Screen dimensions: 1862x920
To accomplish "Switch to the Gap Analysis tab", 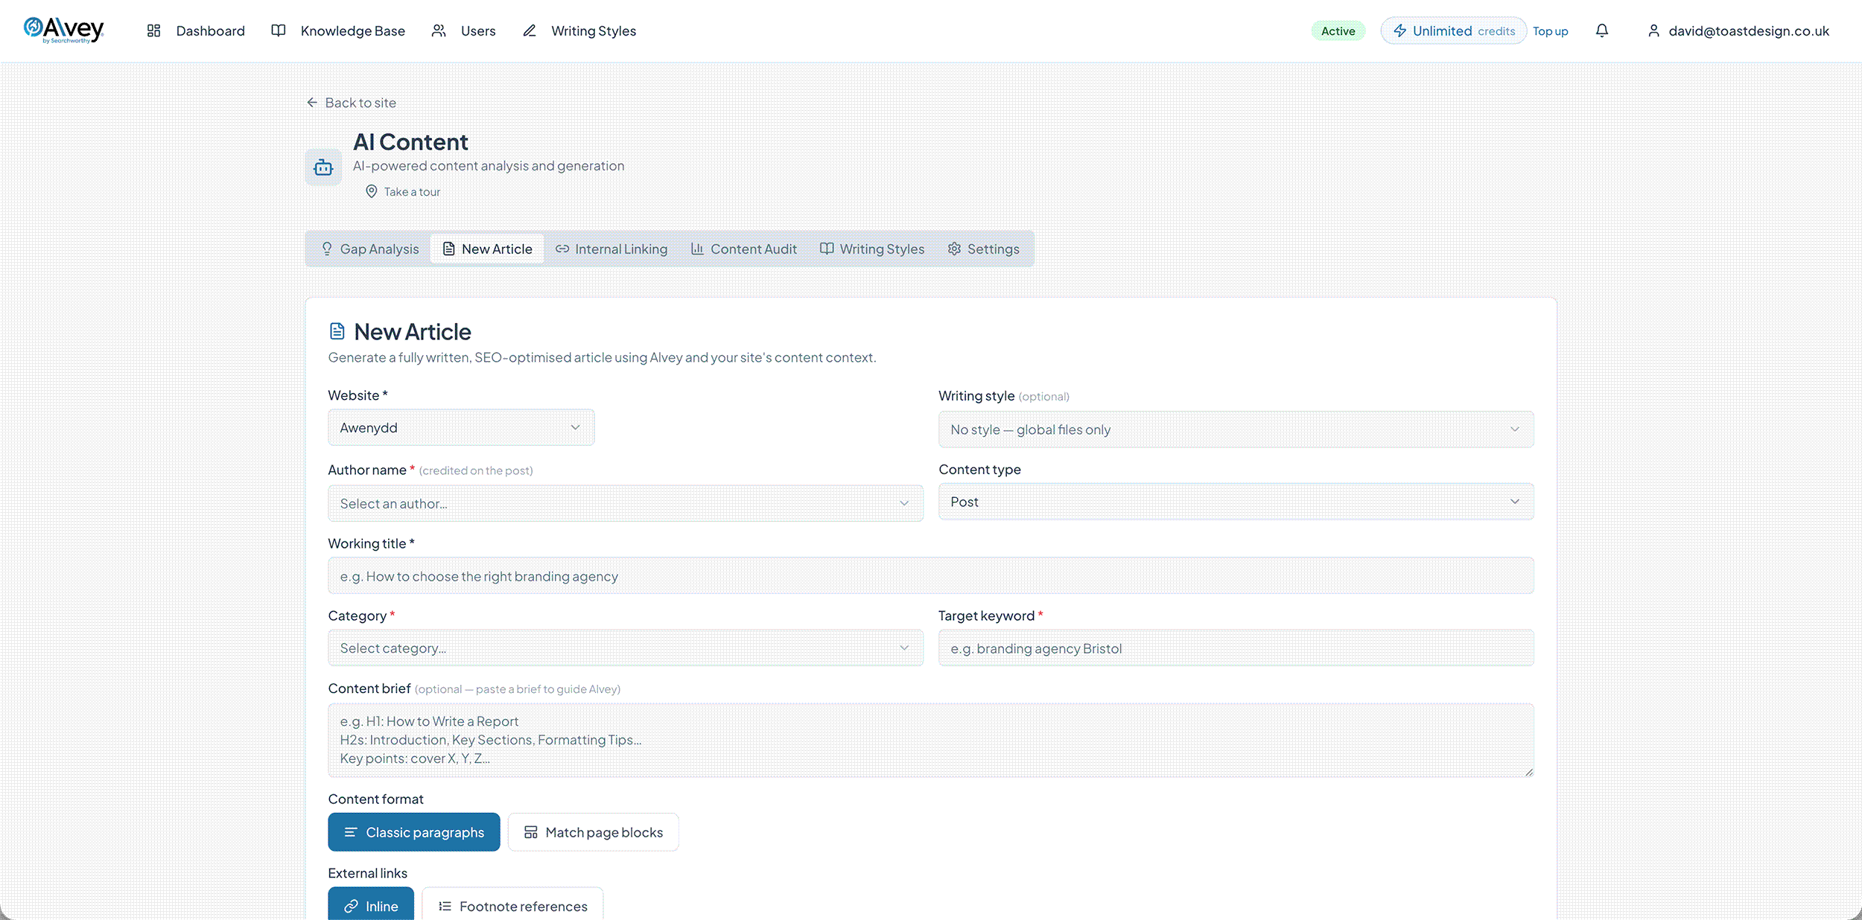I will click(369, 249).
